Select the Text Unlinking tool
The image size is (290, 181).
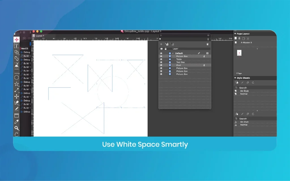coord(16,59)
